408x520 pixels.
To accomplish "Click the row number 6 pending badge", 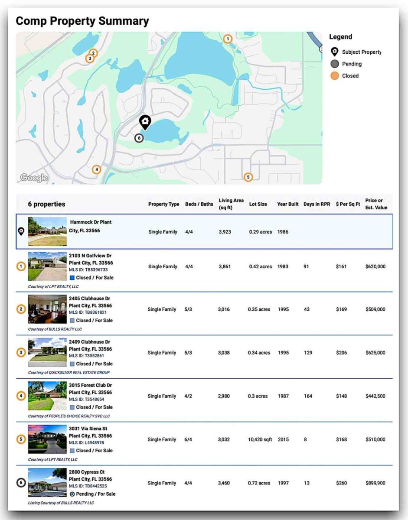I will [x=21, y=483].
